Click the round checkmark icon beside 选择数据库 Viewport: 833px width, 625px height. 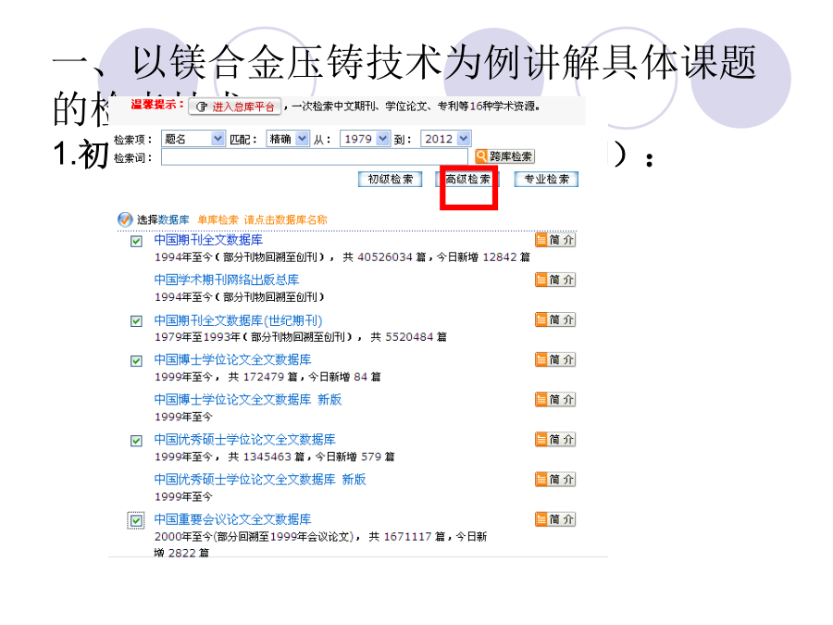(125, 219)
